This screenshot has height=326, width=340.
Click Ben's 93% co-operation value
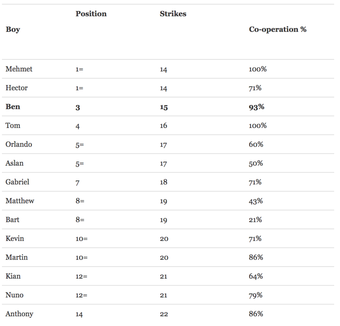click(x=256, y=107)
